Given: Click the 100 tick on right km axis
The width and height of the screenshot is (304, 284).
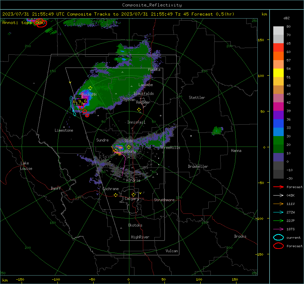Looking at the screenshot, I should [261, 76].
